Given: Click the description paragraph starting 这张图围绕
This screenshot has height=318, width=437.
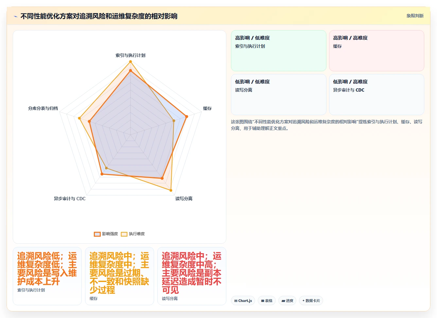Looking at the screenshot, I should 326,125.
